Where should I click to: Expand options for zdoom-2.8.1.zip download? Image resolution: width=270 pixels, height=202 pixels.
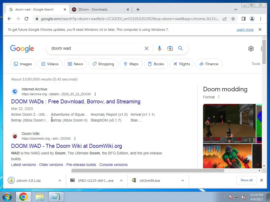coord(60,180)
